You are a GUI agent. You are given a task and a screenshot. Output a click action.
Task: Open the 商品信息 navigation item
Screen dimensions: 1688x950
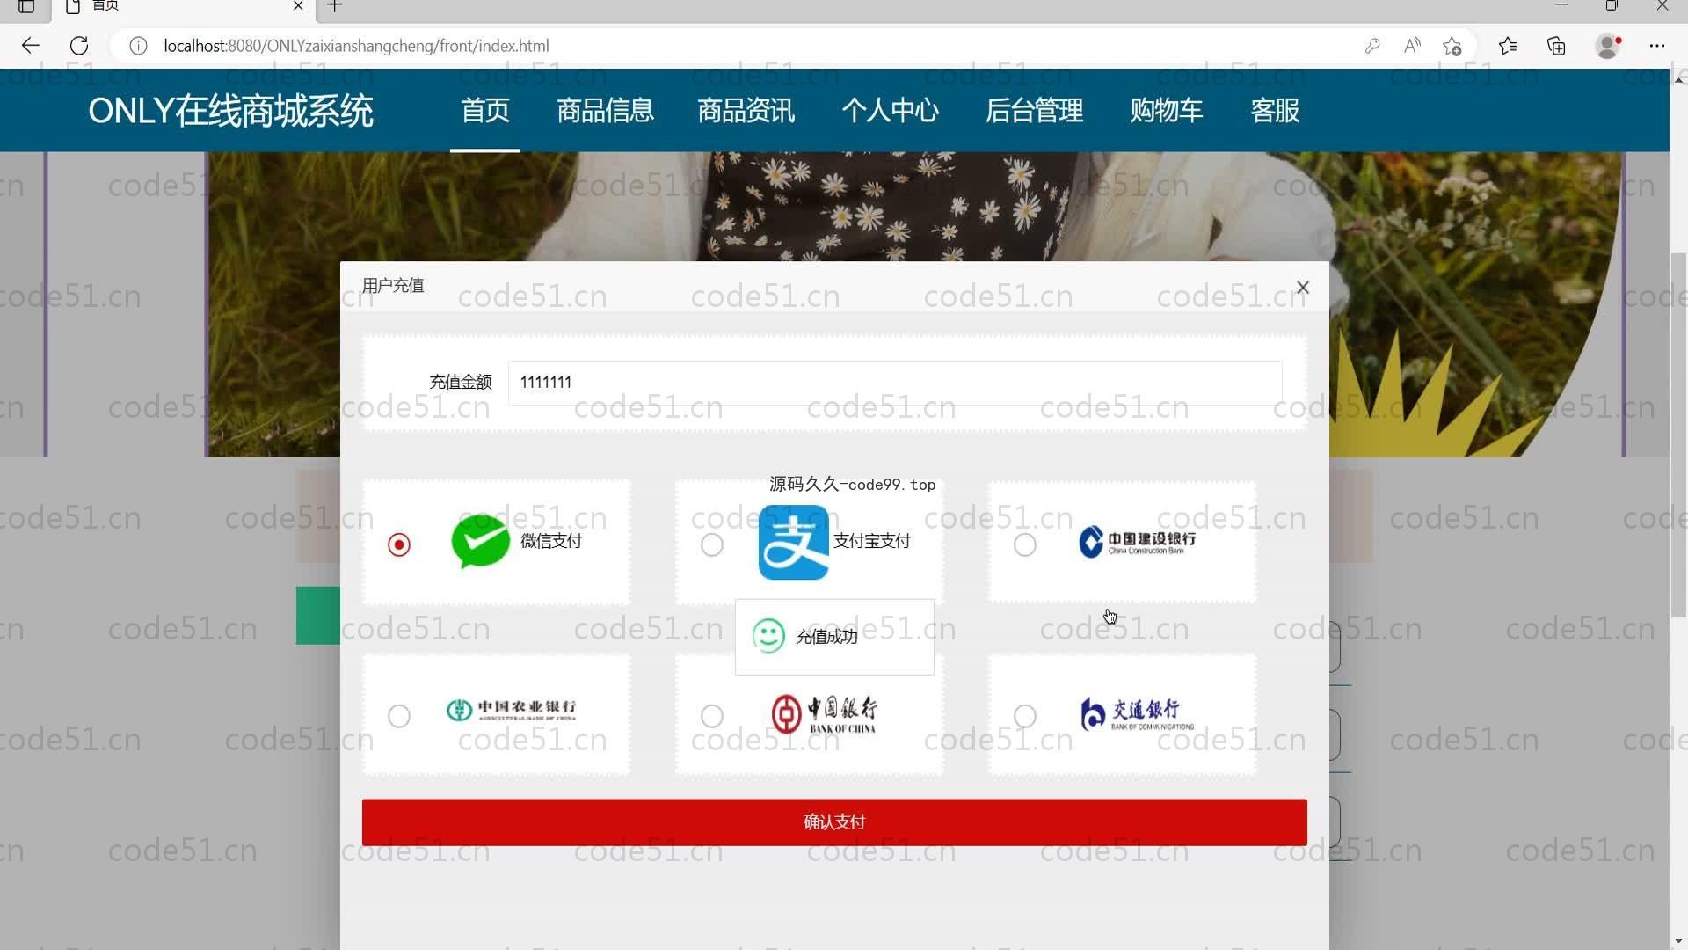click(x=605, y=111)
